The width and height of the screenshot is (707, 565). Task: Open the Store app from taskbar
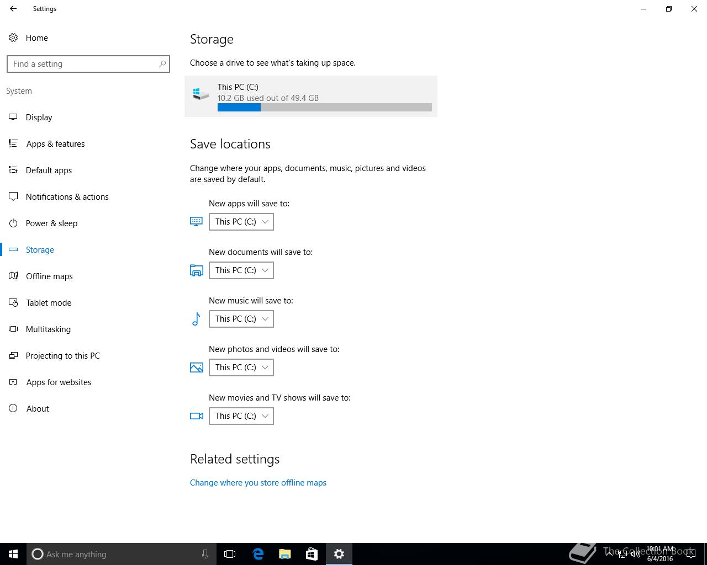(x=312, y=554)
